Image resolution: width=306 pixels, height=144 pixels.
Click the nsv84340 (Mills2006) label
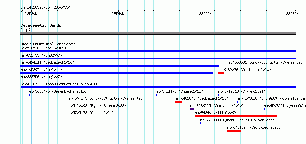[x=215, y=113]
